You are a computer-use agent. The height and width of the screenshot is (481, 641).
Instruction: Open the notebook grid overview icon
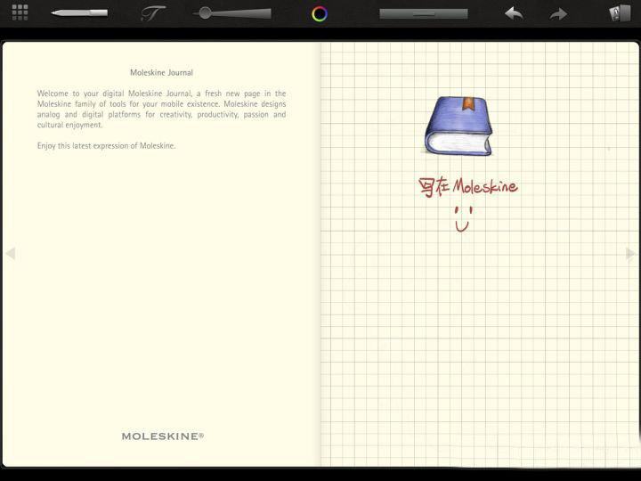coord(20,12)
